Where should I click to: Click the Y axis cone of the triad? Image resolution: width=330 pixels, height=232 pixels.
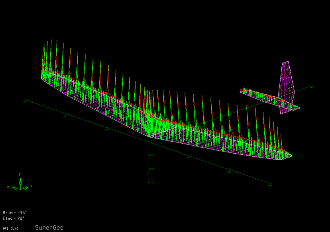tap(14, 187)
